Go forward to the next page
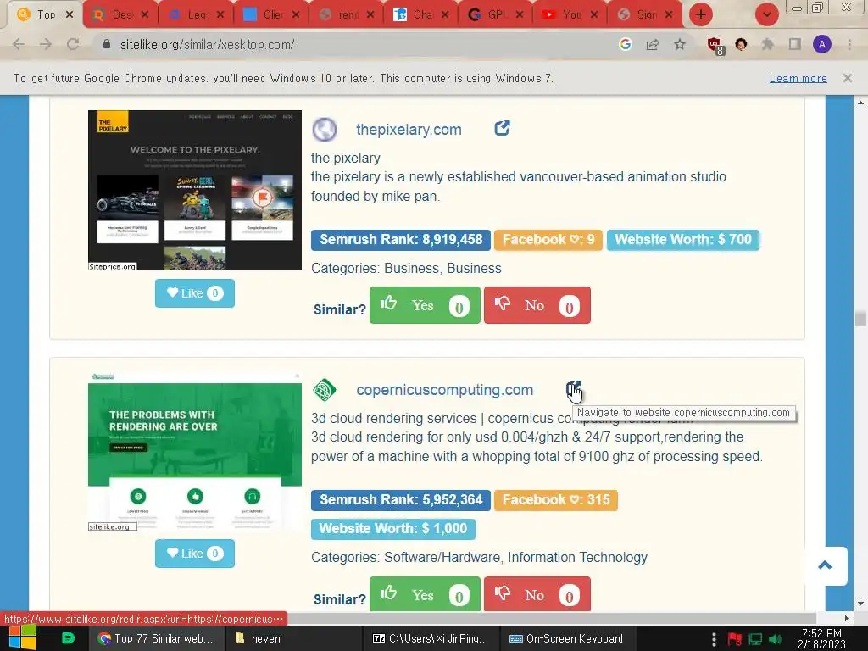 coord(46,44)
